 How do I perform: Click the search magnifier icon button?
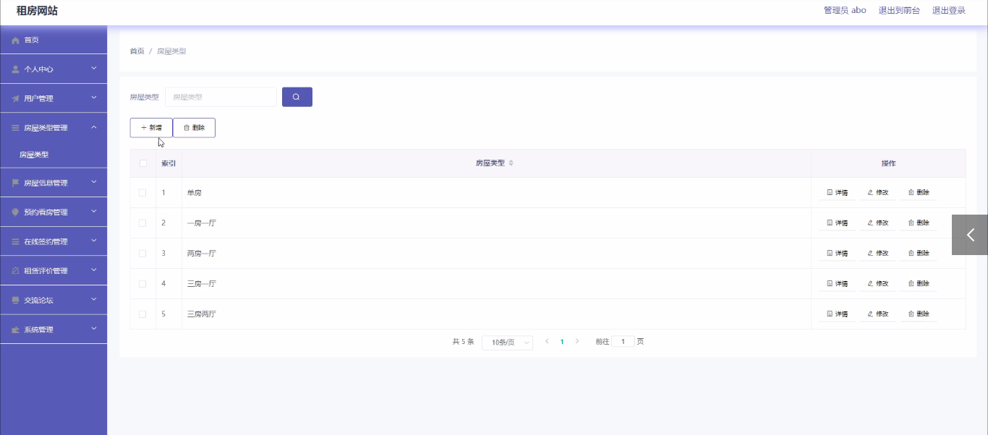point(297,97)
